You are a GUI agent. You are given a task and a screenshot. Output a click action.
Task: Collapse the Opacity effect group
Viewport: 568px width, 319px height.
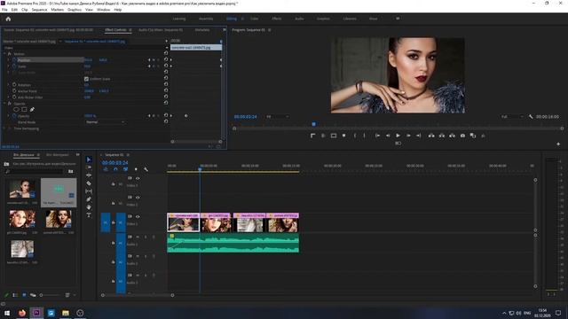click(x=4, y=104)
